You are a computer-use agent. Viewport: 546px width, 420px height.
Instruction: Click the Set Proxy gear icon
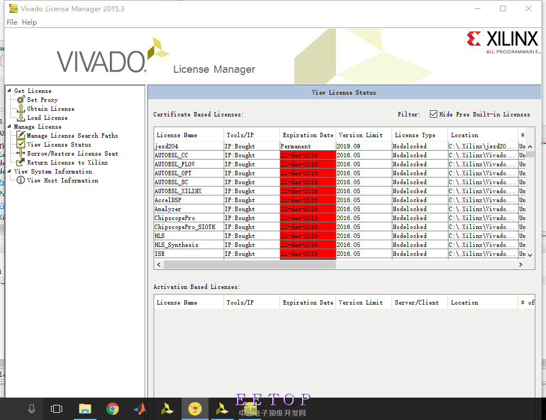tap(21, 100)
